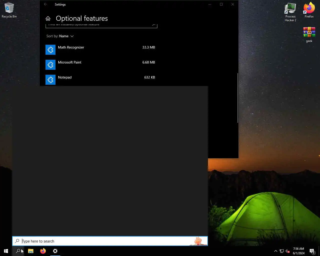Select the Firefox desktop shortcut

(x=309, y=10)
